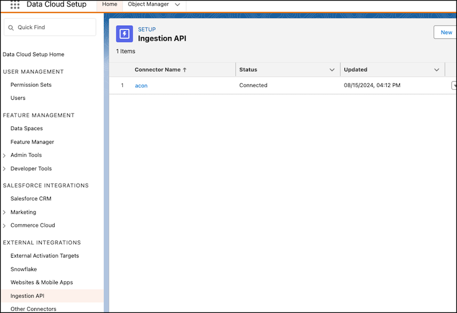457x313 pixels.
Task: Click the 1 Items count text
Action: pyautogui.click(x=126, y=51)
